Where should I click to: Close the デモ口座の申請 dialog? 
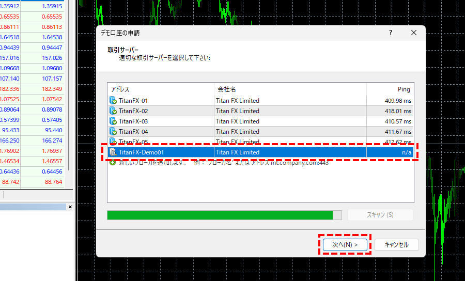click(x=414, y=33)
